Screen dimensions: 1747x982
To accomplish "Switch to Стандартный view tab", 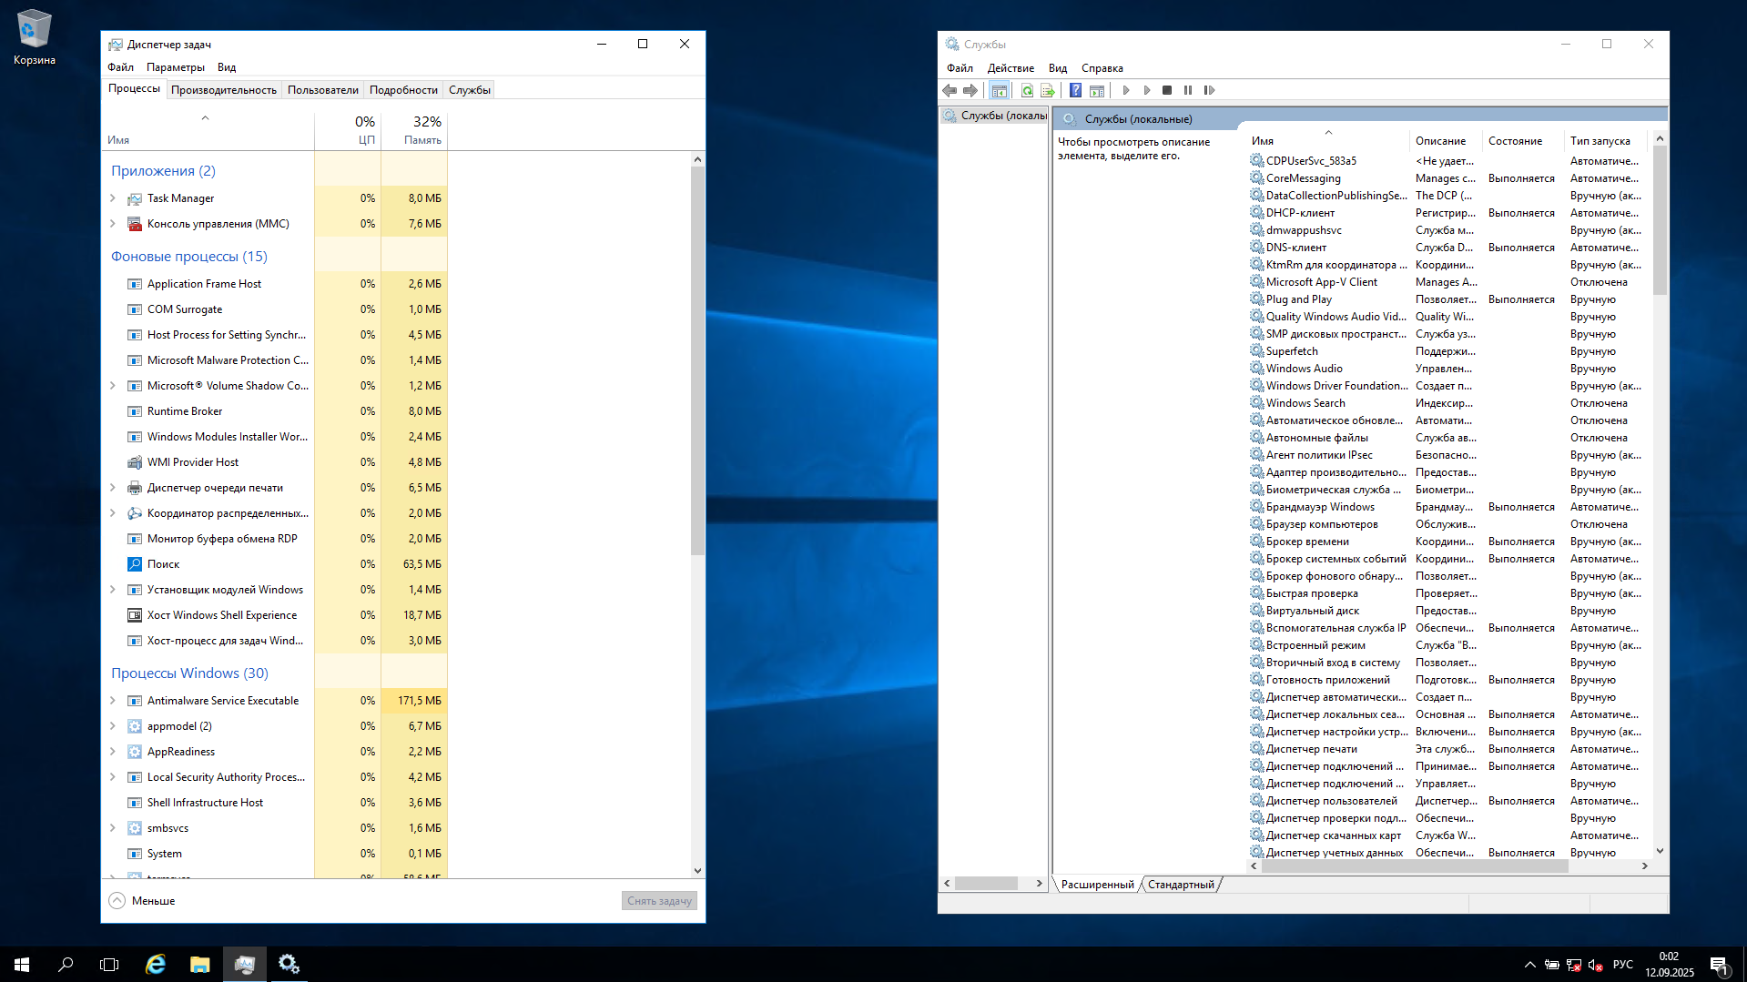I will click(1181, 885).
